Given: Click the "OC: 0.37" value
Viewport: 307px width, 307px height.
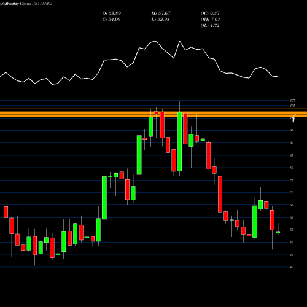Looking at the screenshot, I should coord(210,14).
